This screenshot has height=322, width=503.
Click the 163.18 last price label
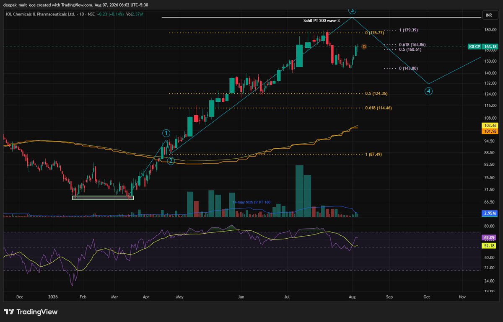490,46
